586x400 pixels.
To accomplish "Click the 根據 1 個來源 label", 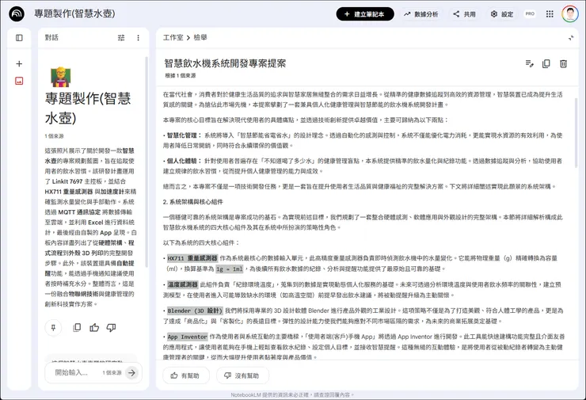I will tap(181, 75).
